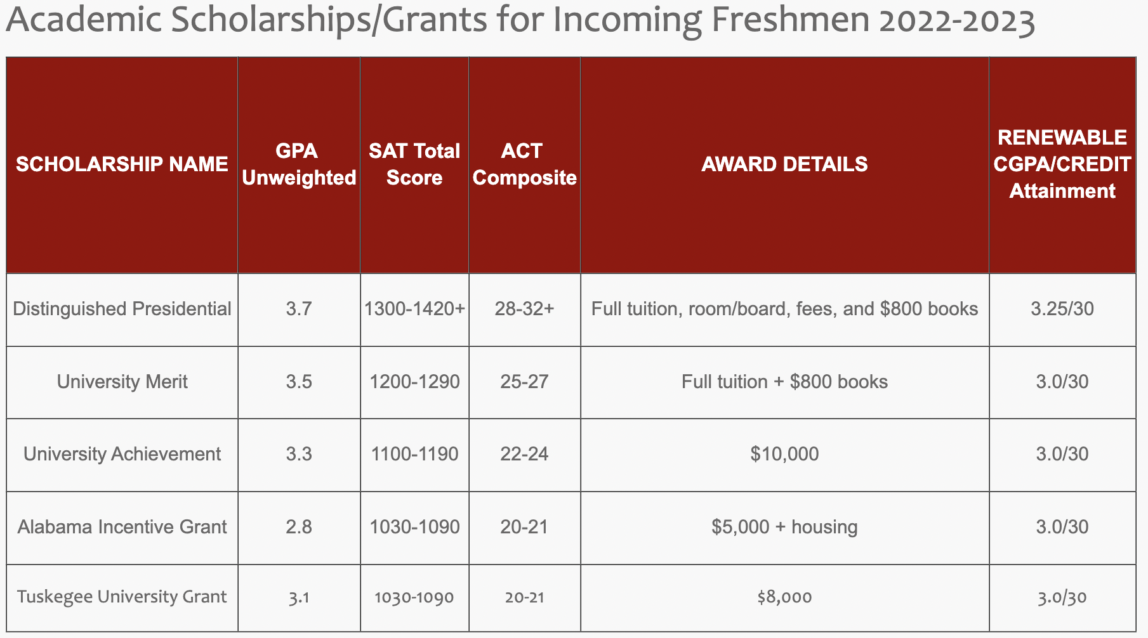
Task: Select the Full tuition + $800 books cell
Action: click(x=784, y=382)
